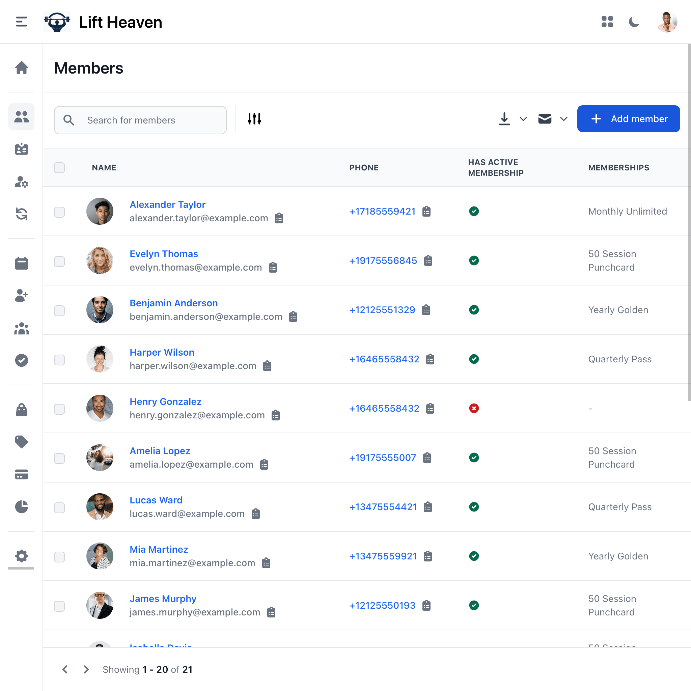
Task: Expand the dropdown next to the export icon
Action: pos(523,119)
